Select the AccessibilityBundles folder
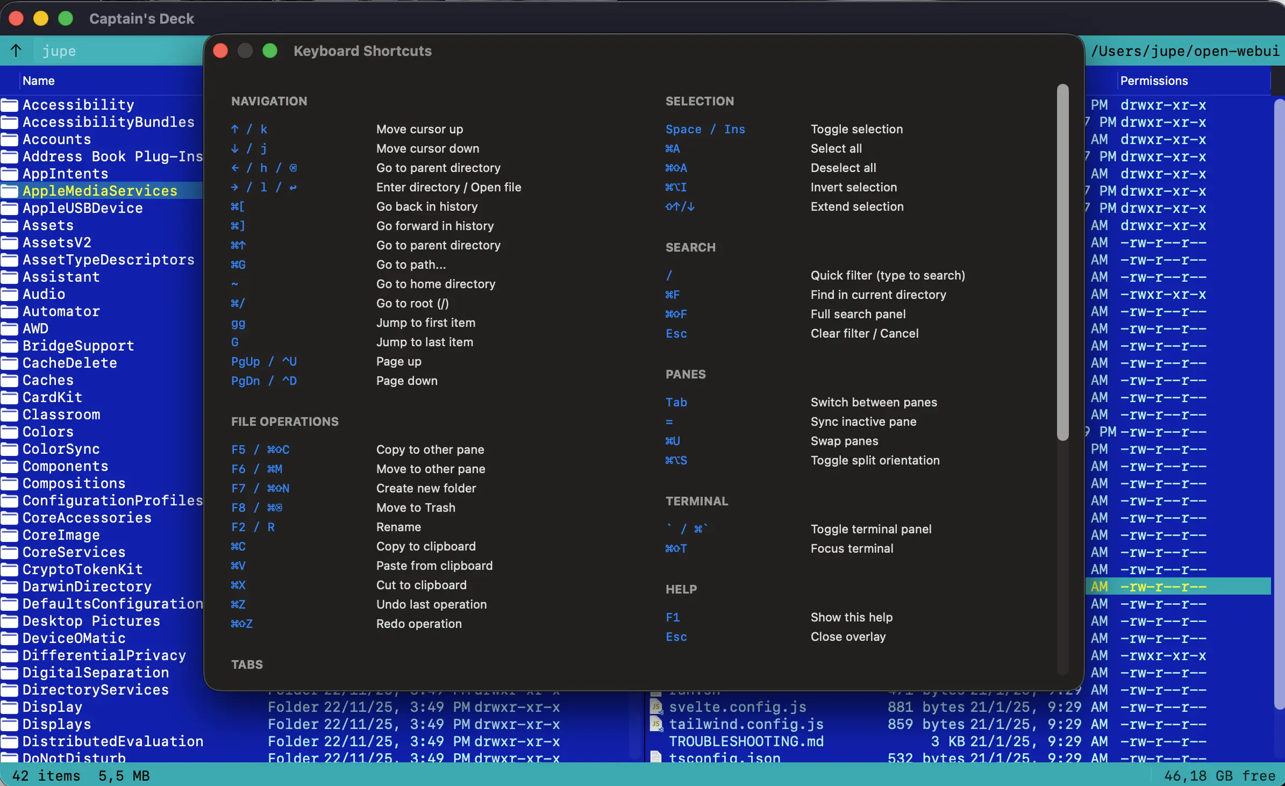Viewport: 1285px width, 786px height. point(109,122)
